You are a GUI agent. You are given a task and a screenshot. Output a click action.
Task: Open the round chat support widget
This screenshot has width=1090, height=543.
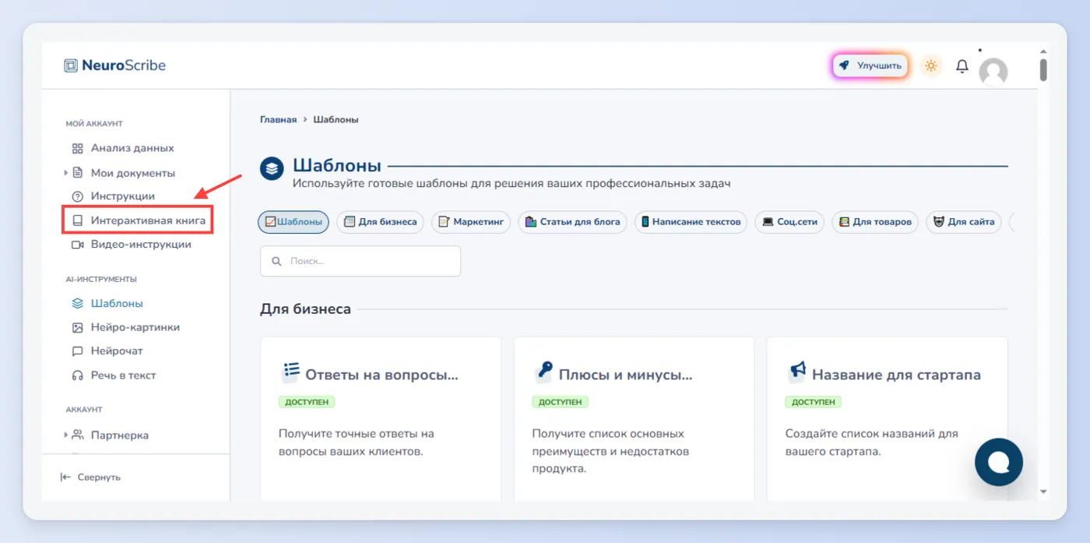pyautogui.click(x=999, y=462)
